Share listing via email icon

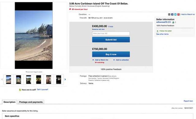tap(169, 14)
